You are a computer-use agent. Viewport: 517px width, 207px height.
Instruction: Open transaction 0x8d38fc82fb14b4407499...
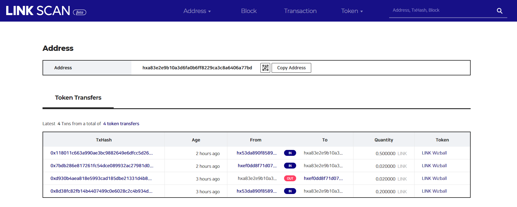[x=102, y=191]
